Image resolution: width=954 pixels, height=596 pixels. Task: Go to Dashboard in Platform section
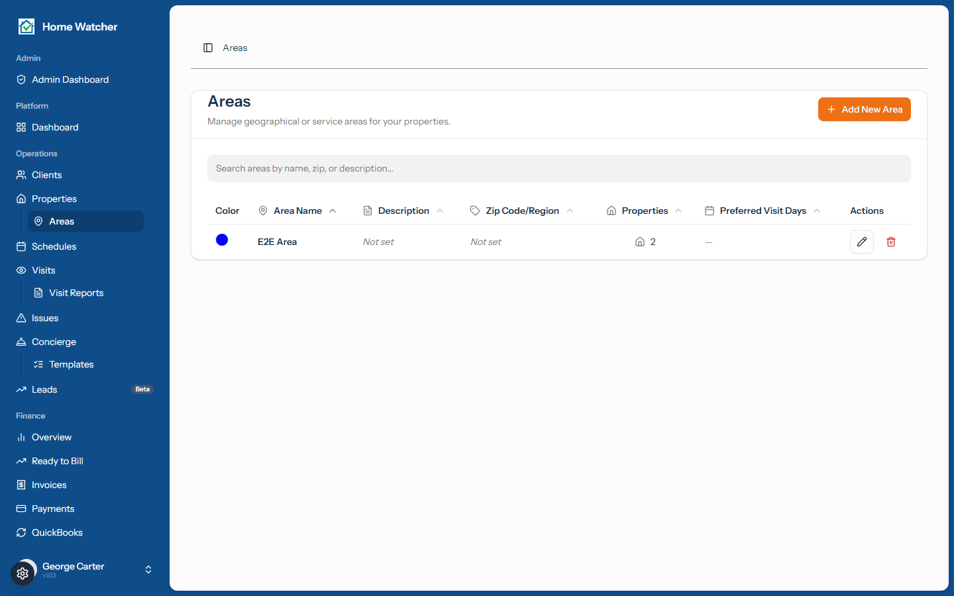(85, 127)
